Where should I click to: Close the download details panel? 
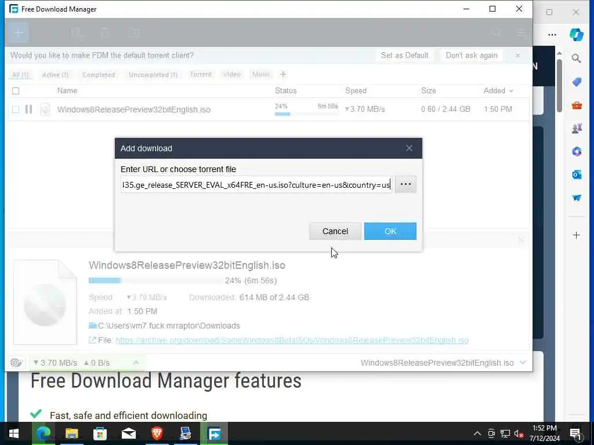521,240
